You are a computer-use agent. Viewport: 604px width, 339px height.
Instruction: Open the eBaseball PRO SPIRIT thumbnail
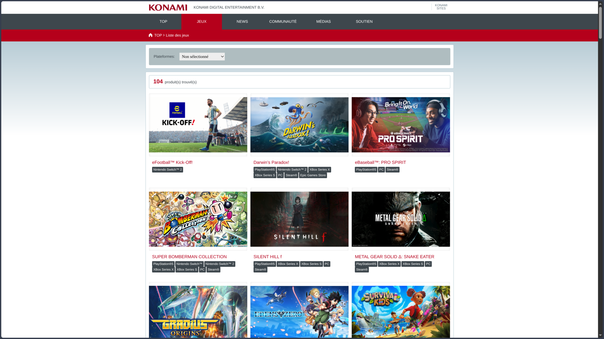click(x=401, y=125)
